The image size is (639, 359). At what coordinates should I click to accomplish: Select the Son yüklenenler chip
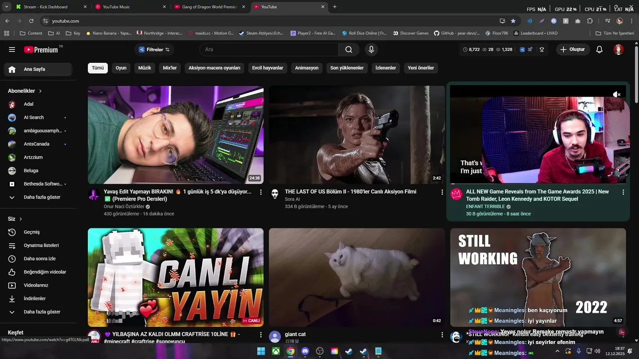pos(347,68)
